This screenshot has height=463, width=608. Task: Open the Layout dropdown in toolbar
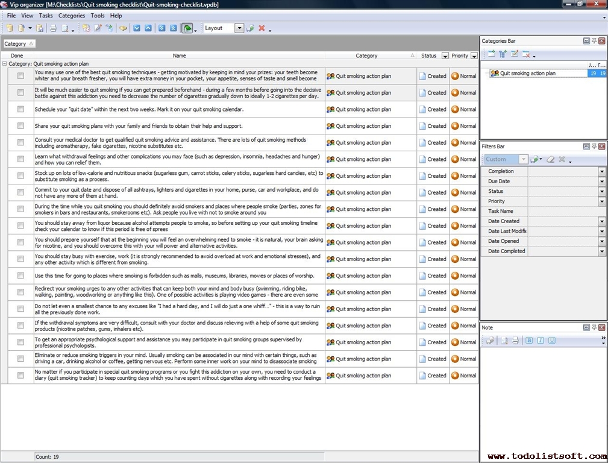[x=239, y=28]
